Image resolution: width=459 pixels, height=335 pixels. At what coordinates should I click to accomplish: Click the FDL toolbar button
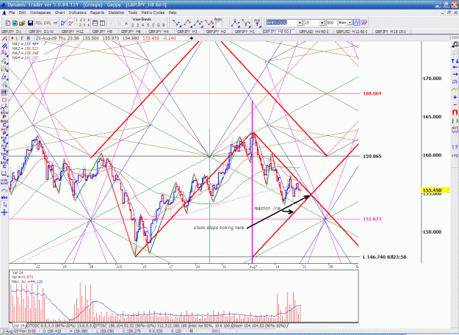[x=39, y=23]
